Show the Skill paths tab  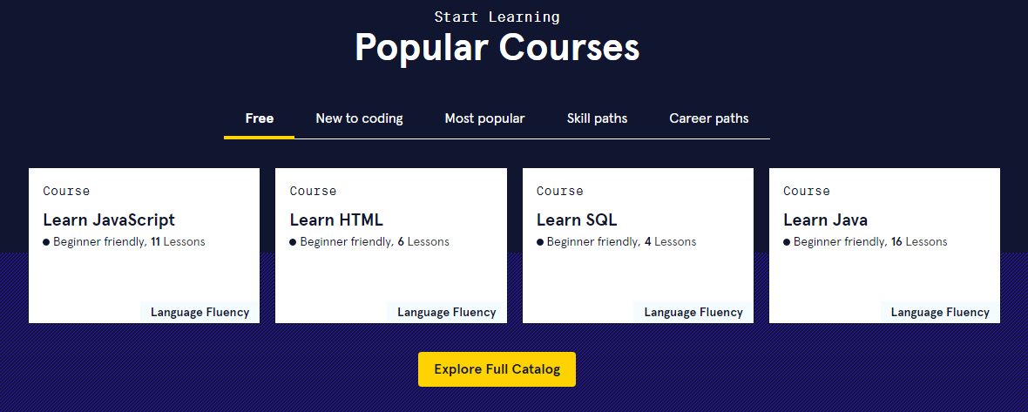tap(597, 118)
